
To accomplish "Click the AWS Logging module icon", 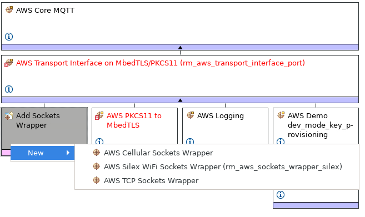I will (x=190, y=115).
